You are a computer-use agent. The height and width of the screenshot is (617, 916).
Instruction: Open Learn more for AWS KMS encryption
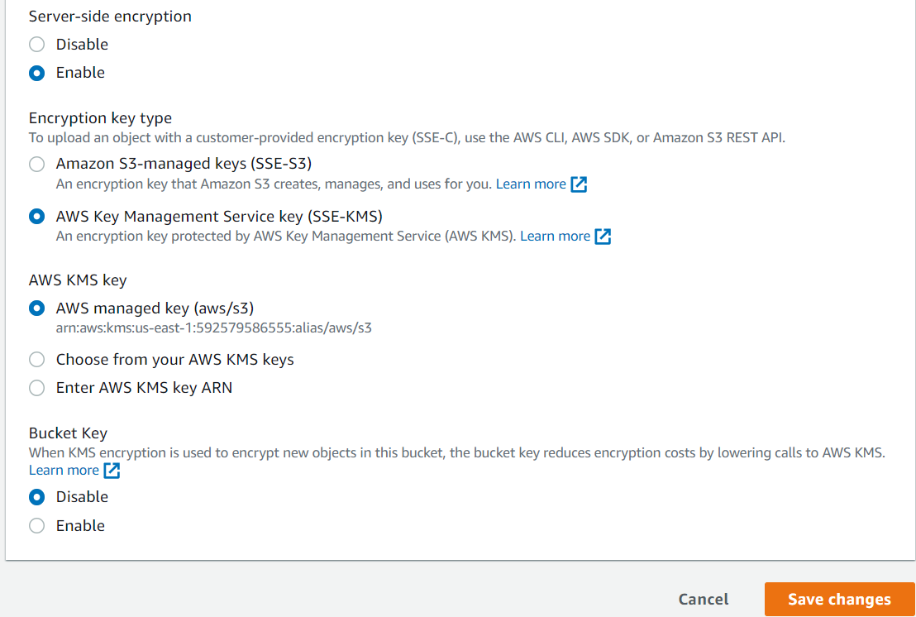[555, 236]
